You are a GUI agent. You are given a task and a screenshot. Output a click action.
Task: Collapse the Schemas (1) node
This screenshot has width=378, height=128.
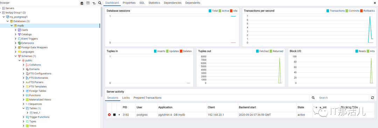(16, 56)
